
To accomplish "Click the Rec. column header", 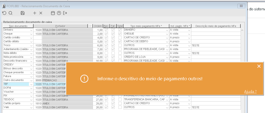I will pos(106,26).
